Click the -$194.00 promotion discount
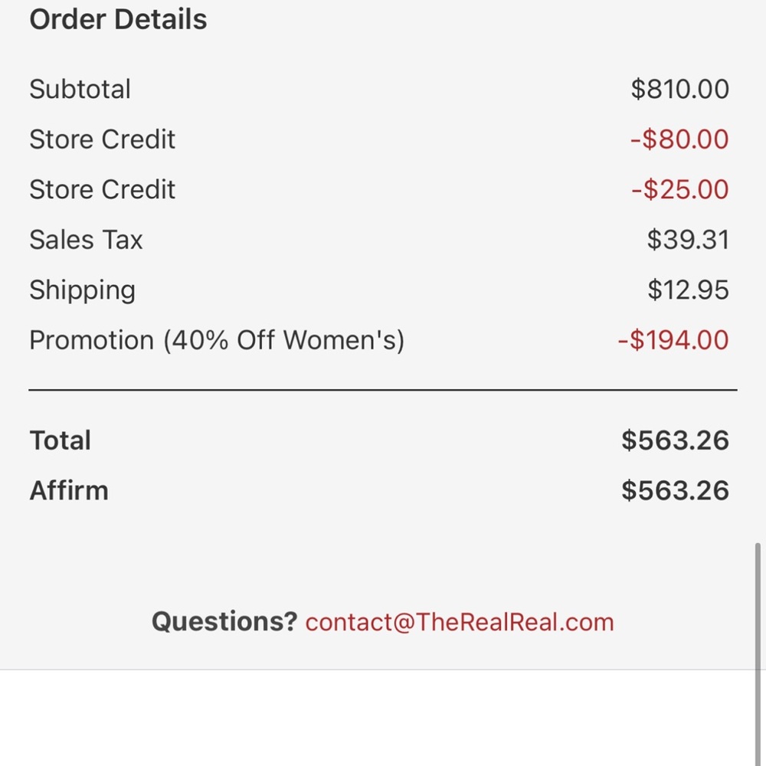 (673, 340)
